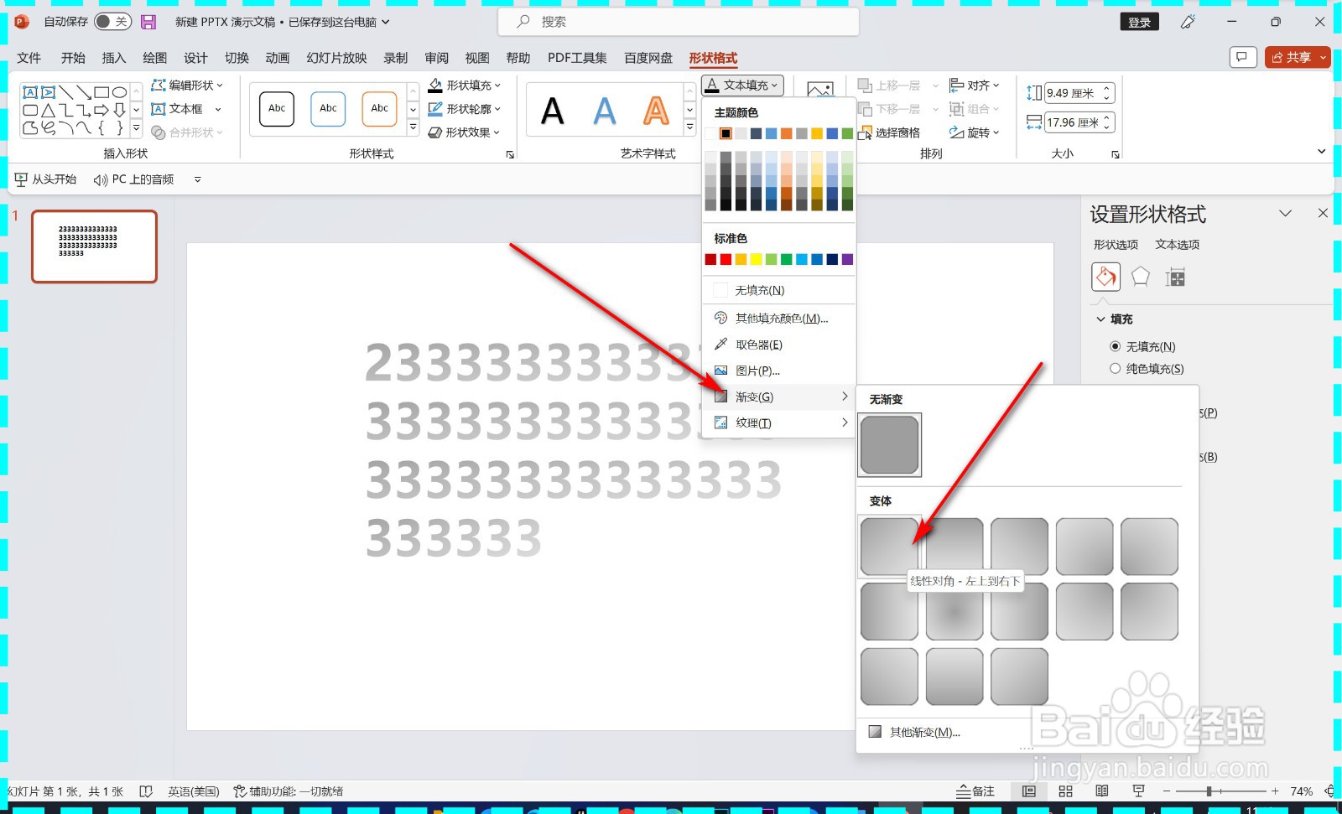Switch to 文本选项 in format pane
The width and height of the screenshot is (1342, 814).
pos(1177,245)
